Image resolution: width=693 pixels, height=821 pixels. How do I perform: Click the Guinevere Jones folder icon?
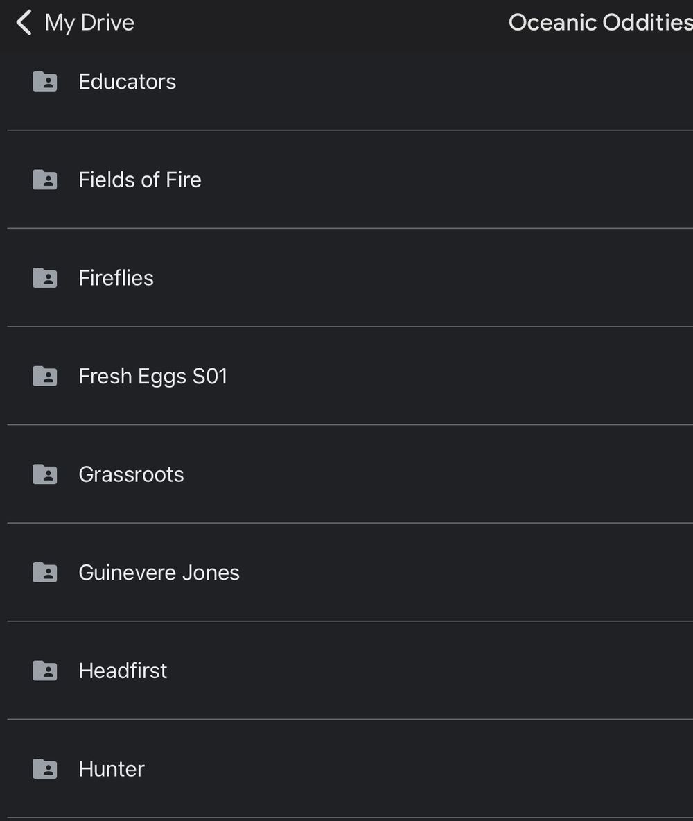click(x=45, y=572)
